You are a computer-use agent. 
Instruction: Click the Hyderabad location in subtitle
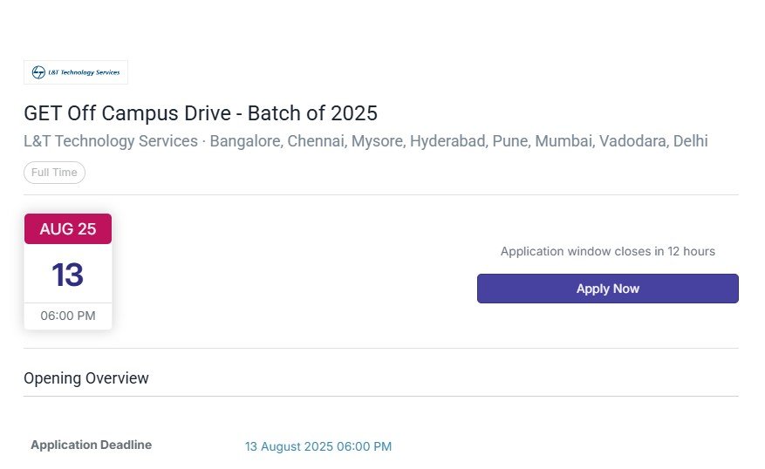coord(447,141)
